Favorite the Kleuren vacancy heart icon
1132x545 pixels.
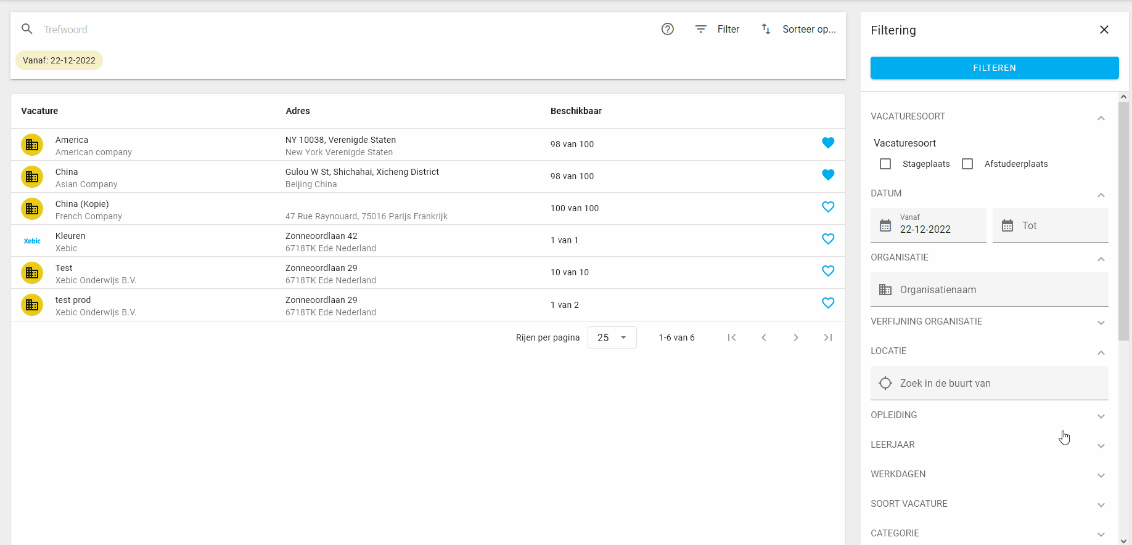coord(828,239)
